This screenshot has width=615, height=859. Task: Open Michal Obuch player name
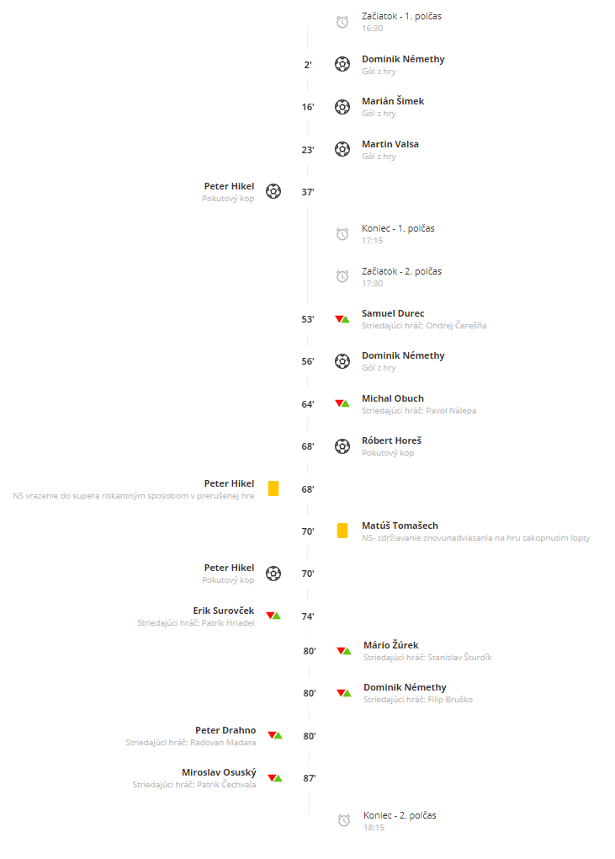(x=393, y=398)
